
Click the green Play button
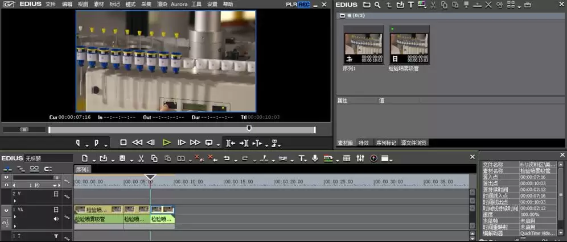pos(166,143)
